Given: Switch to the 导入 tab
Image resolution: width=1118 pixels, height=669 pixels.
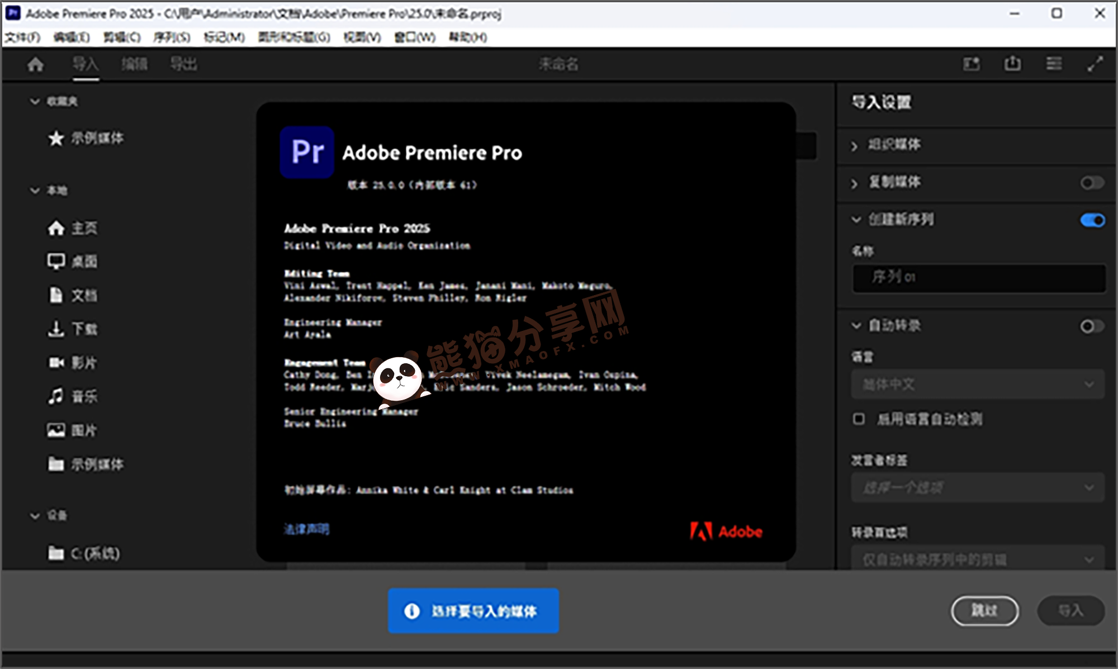Looking at the screenshot, I should click(86, 64).
